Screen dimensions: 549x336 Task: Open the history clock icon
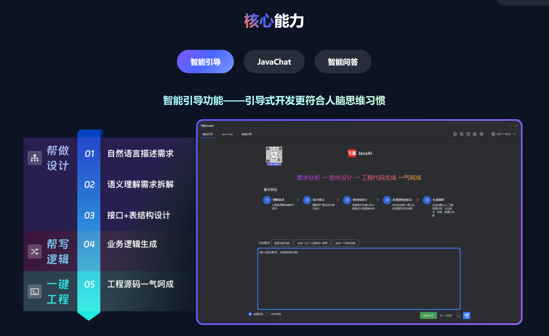pos(461,134)
